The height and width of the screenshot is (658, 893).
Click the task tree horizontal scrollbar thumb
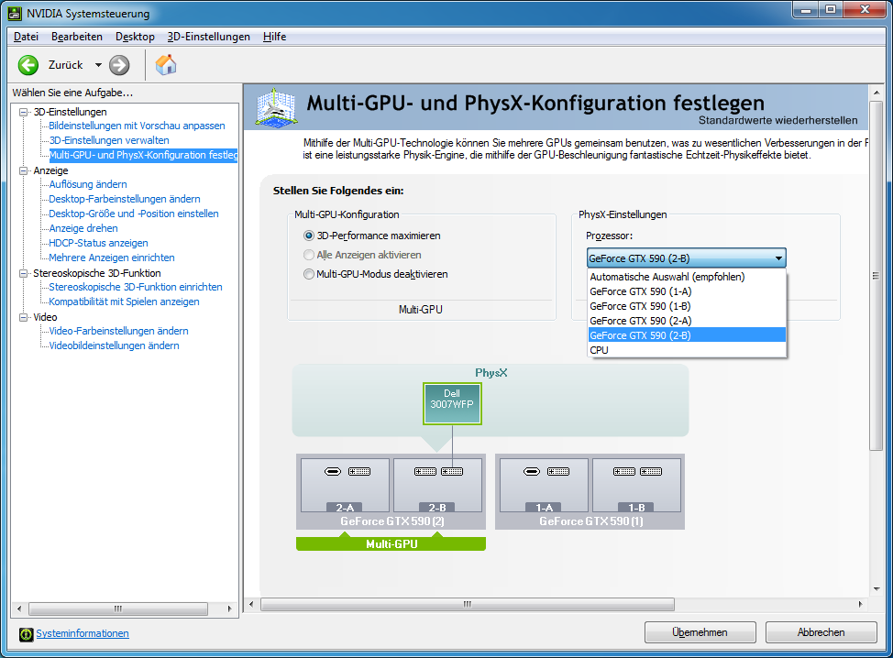coord(118,609)
